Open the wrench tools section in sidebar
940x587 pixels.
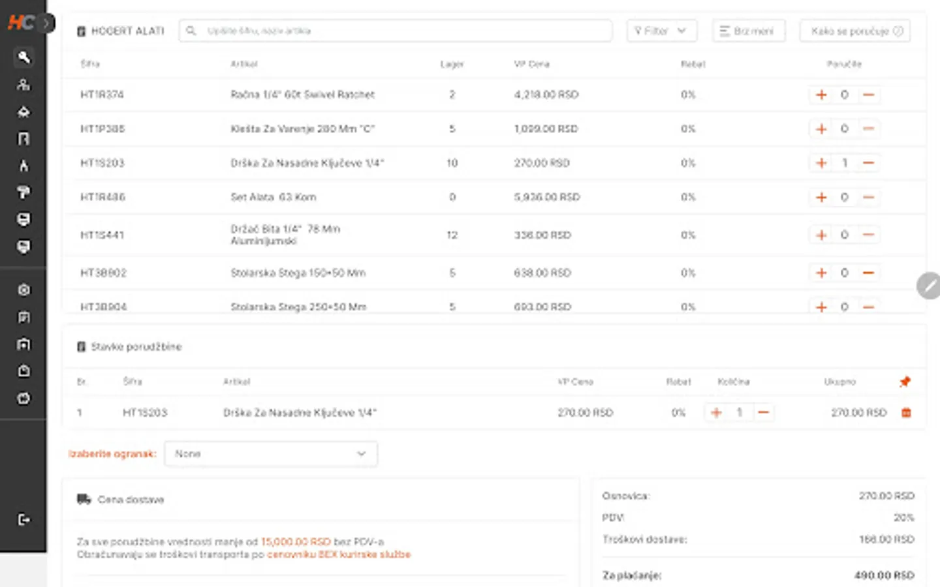click(23, 57)
